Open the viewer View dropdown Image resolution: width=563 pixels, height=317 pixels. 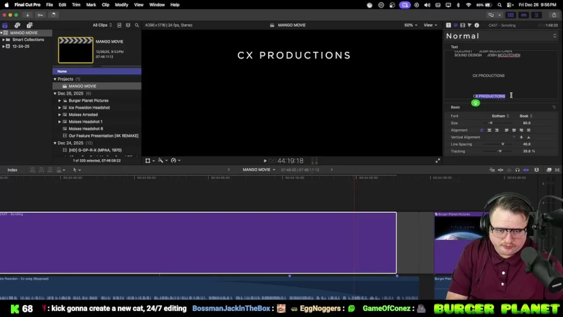[430, 25]
